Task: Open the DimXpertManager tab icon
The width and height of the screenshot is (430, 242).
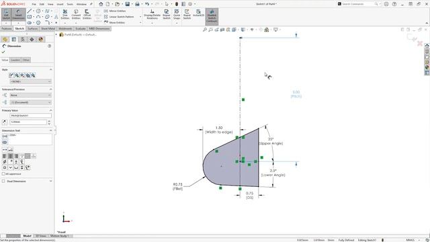Action: [32, 40]
